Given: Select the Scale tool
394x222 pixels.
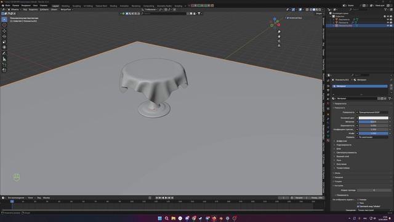Looking at the screenshot, I should click(4, 42).
